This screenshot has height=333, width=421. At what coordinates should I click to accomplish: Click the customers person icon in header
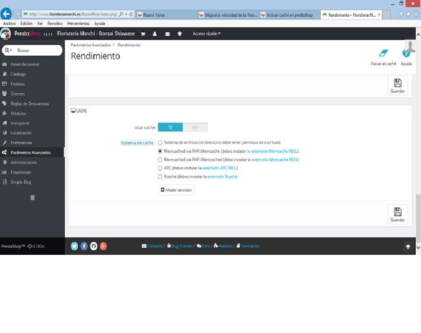(155, 34)
